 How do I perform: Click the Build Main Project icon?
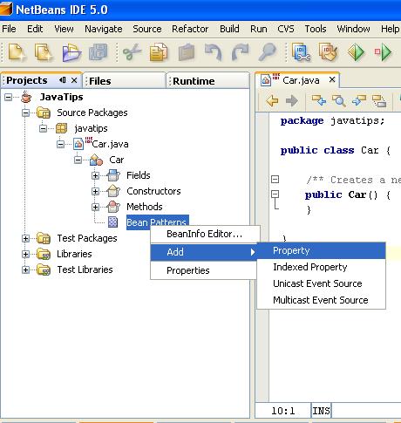(x=301, y=52)
